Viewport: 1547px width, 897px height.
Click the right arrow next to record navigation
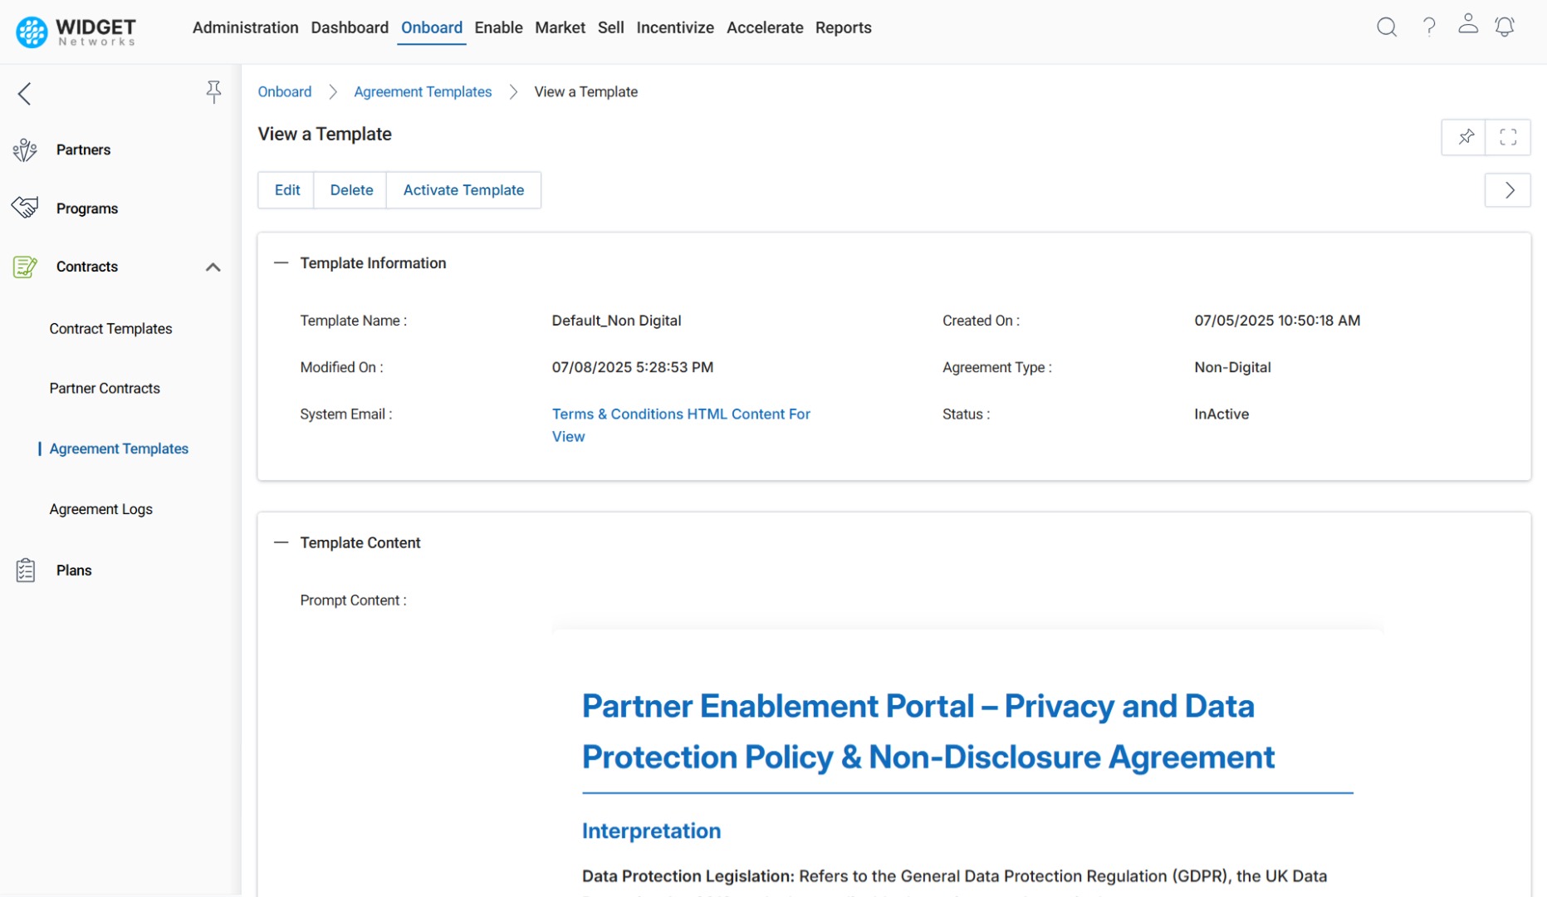1509,189
